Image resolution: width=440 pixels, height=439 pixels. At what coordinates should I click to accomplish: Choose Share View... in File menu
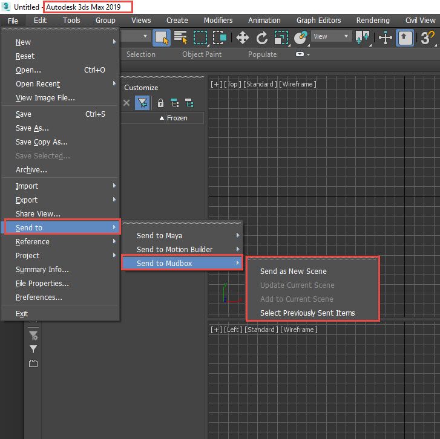pos(61,213)
